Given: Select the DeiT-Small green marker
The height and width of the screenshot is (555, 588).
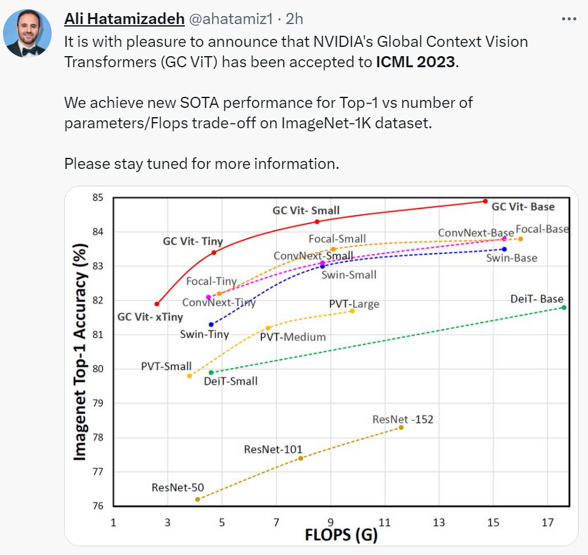Looking at the screenshot, I should [211, 372].
